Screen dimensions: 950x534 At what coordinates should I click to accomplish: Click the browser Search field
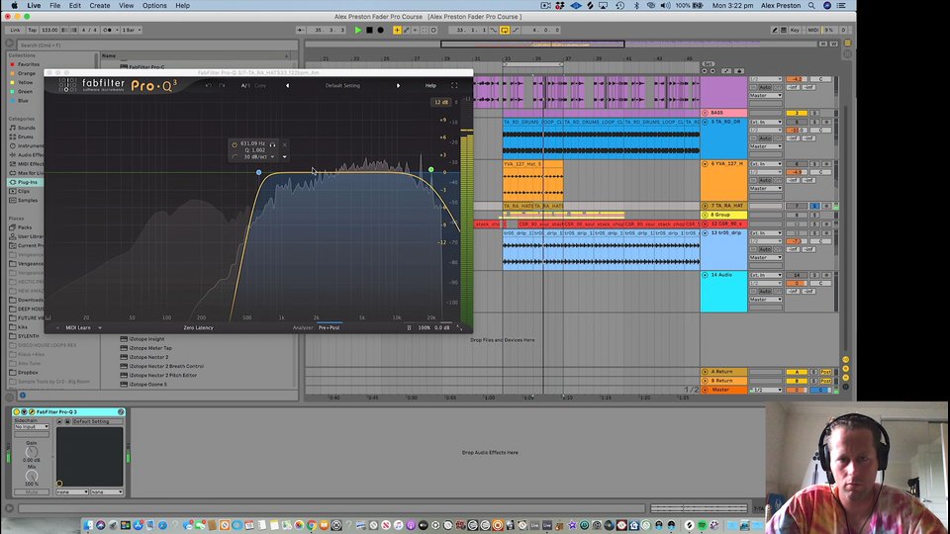point(156,44)
